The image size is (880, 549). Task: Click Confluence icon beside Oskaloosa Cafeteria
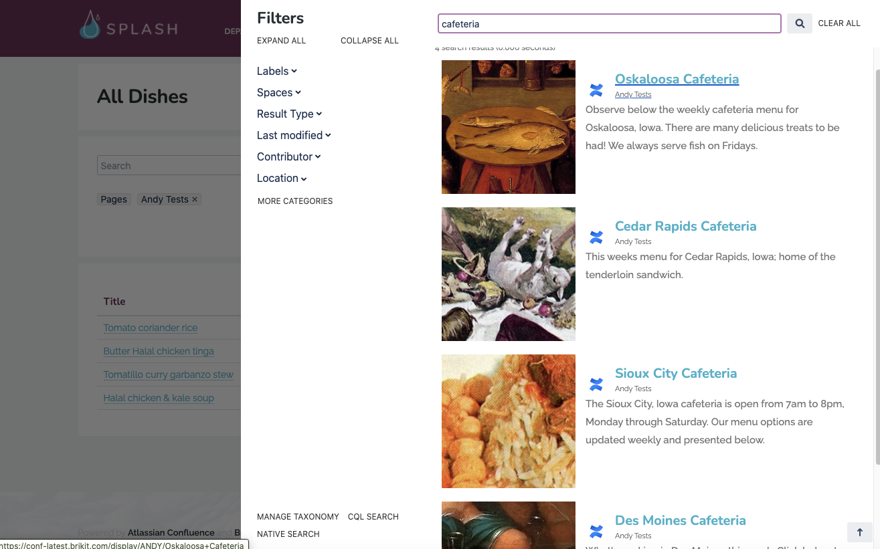point(596,90)
